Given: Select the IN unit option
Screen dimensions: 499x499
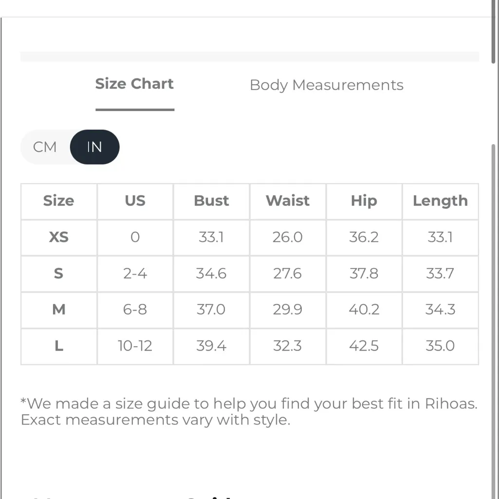Looking at the screenshot, I should pyautogui.click(x=94, y=147).
